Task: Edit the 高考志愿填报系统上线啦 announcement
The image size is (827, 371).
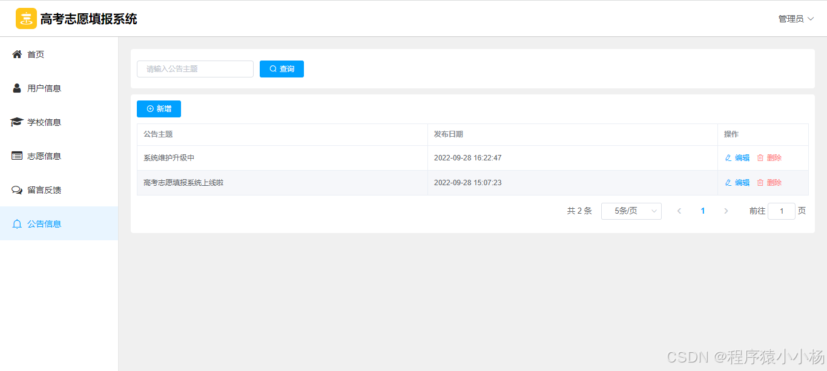Action: [x=737, y=183]
